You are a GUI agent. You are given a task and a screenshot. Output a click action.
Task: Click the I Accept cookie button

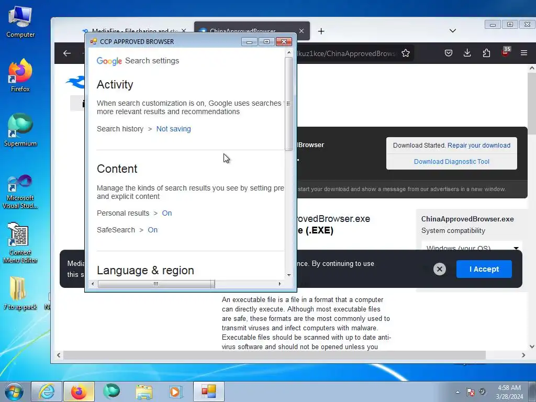(x=484, y=269)
